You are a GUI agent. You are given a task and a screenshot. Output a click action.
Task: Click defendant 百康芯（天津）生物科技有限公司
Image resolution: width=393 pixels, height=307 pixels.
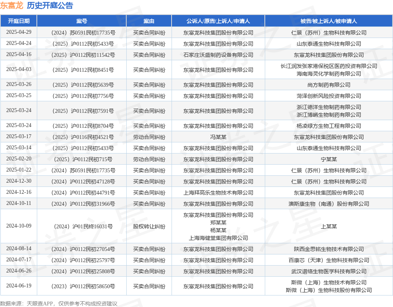pos(329,260)
